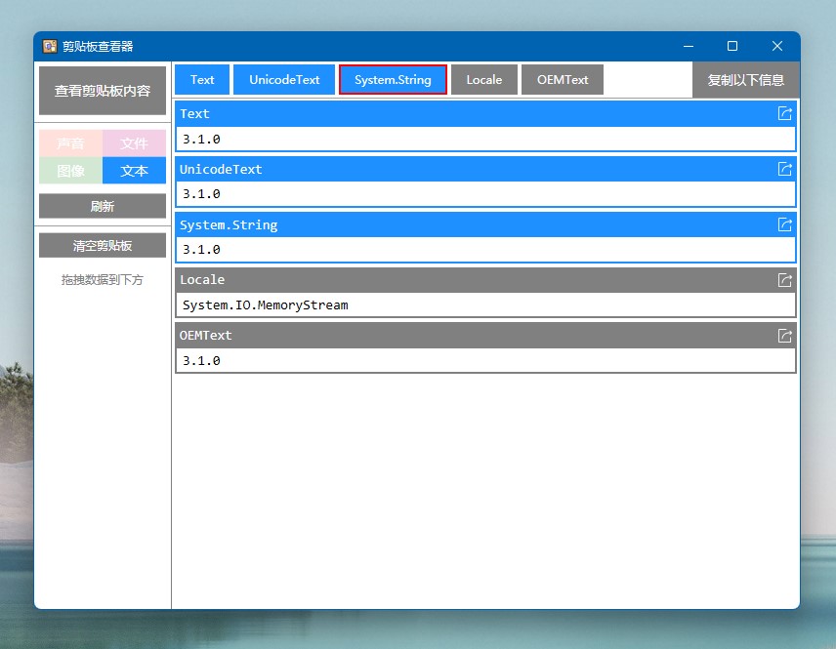
Task: Toggle the 文件 file type filter
Action: (135, 143)
